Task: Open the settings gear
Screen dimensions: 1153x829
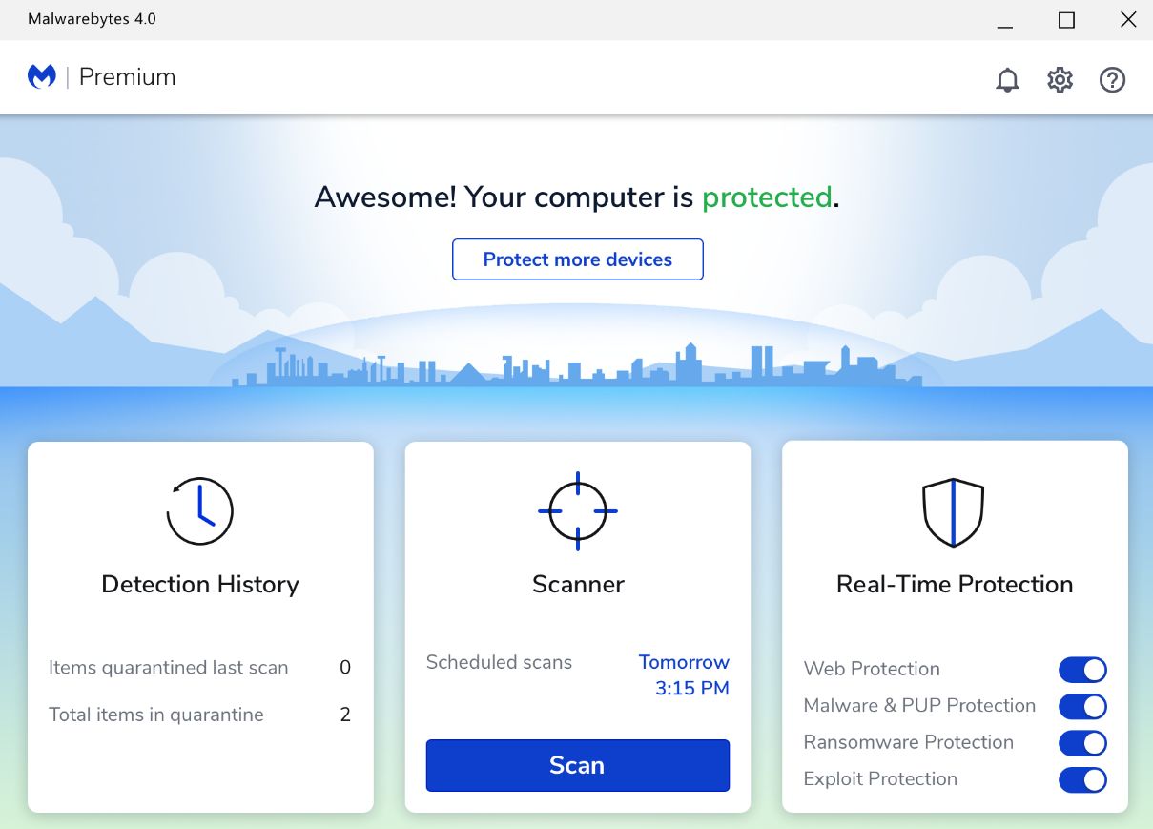Action: 1060,80
